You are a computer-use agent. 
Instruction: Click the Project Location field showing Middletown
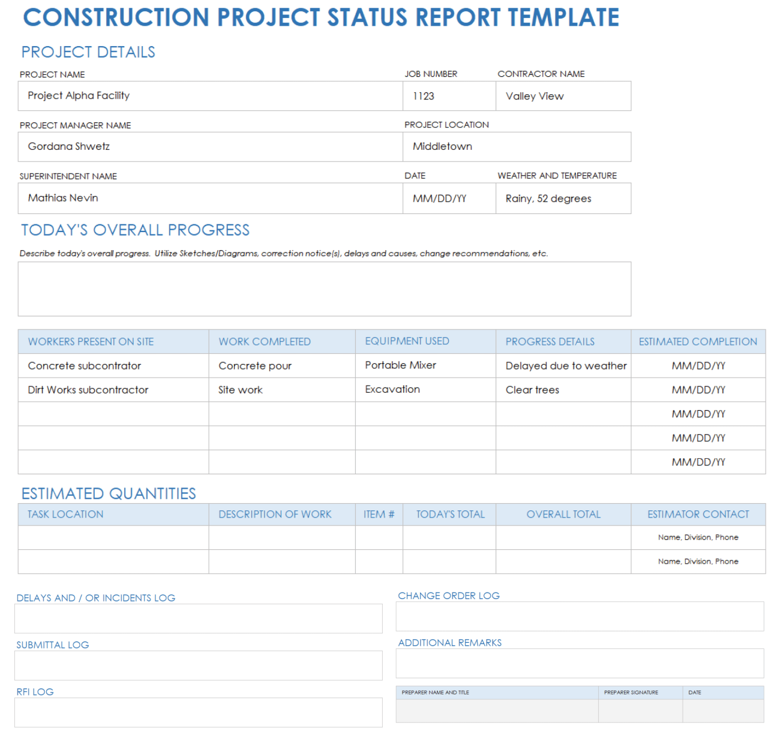point(517,147)
